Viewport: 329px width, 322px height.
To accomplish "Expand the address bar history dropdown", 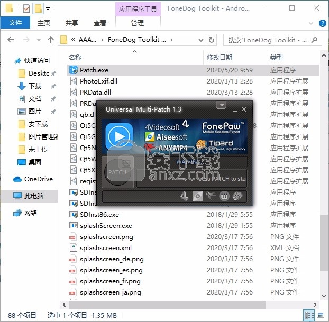I will pyautogui.click(x=201, y=40).
